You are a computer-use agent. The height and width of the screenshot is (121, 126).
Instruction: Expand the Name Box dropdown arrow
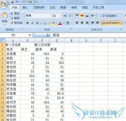tap(30, 35)
